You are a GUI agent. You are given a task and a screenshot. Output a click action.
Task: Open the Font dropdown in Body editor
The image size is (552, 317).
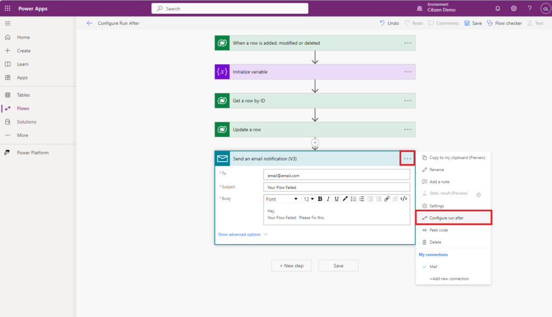(281, 199)
